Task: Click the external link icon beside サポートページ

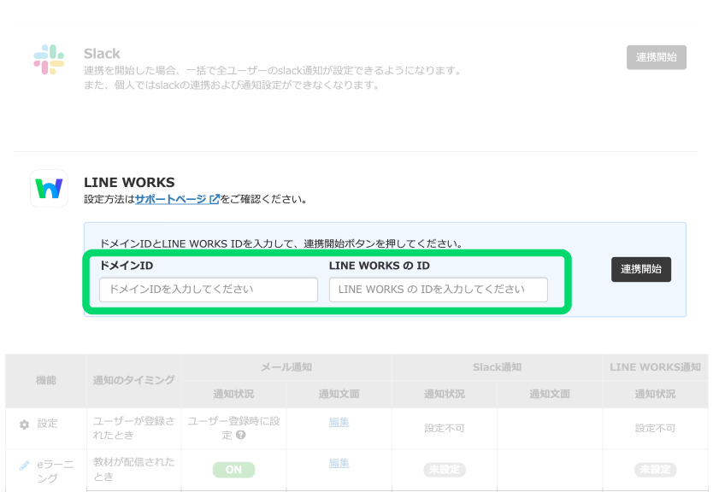Action: click(214, 199)
